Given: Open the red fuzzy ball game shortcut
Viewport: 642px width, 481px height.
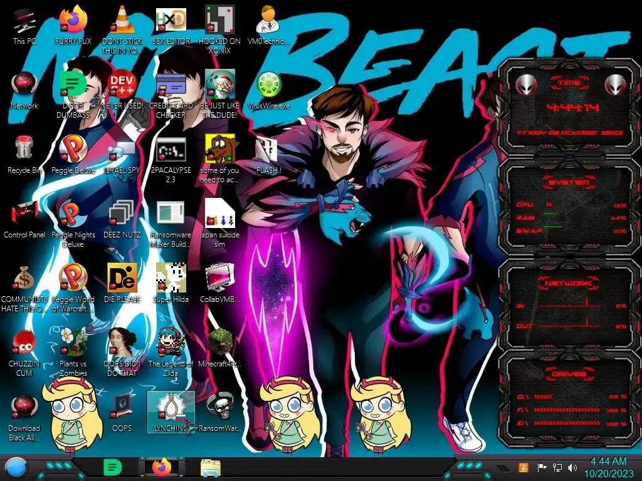Looking at the screenshot, I should pyautogui.click(x=24, y=353).
